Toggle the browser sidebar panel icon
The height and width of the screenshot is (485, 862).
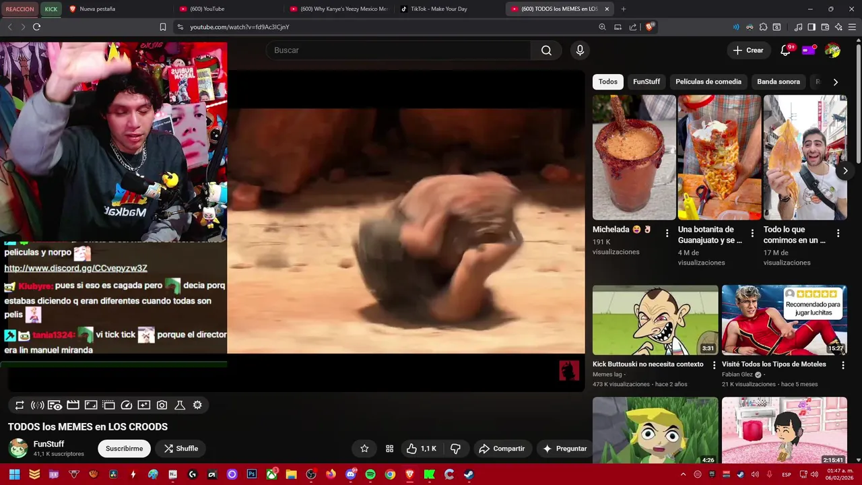click(x=811, y=27)
